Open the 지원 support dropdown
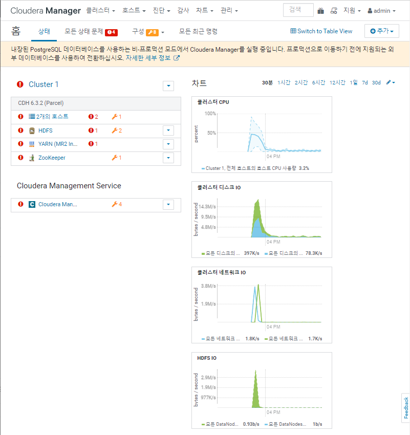The image size is (410, 435). [x=352, y=11]
